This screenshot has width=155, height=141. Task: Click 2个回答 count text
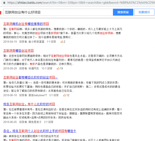coord(49,122)
